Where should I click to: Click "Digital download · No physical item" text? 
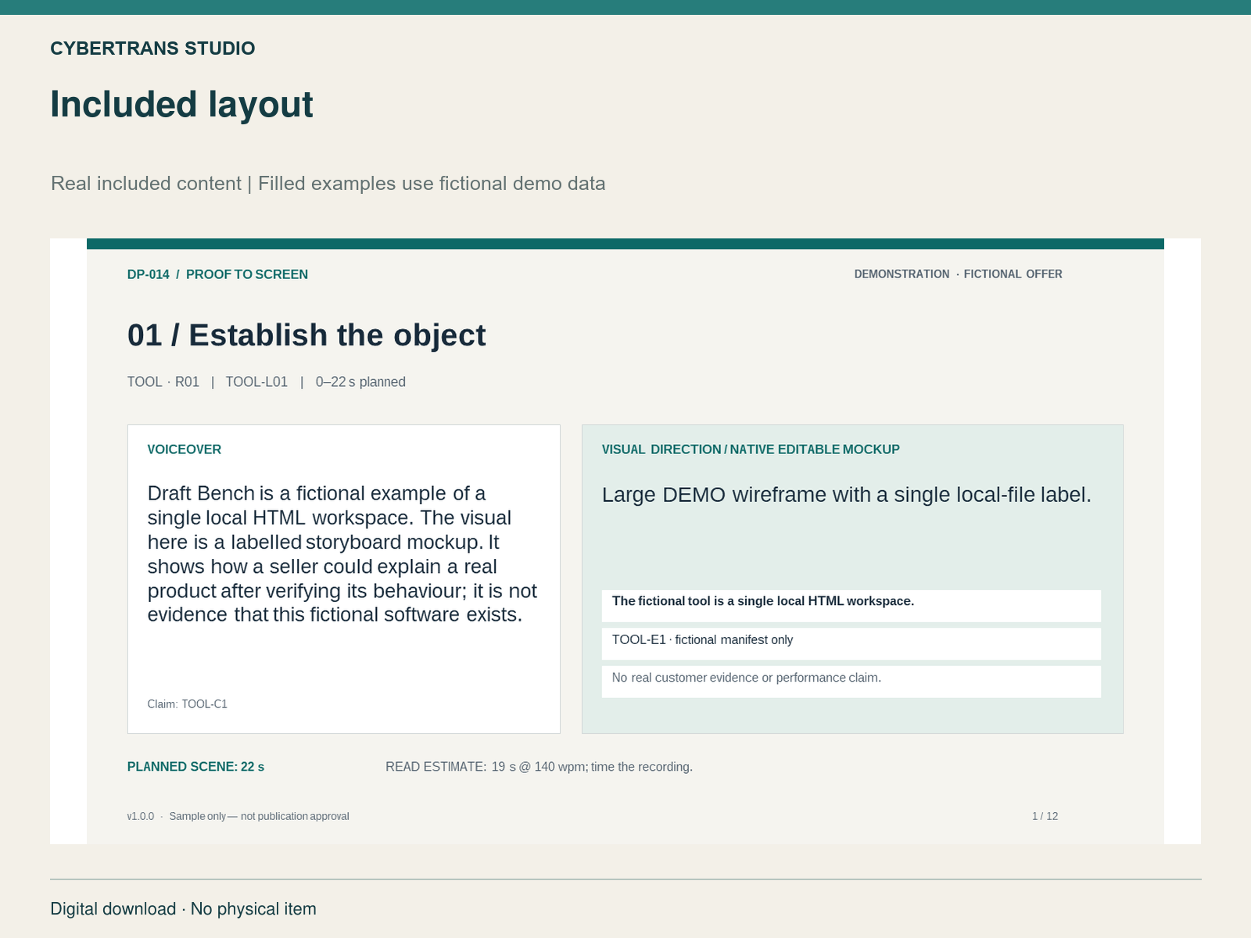[x=183, y=909]
